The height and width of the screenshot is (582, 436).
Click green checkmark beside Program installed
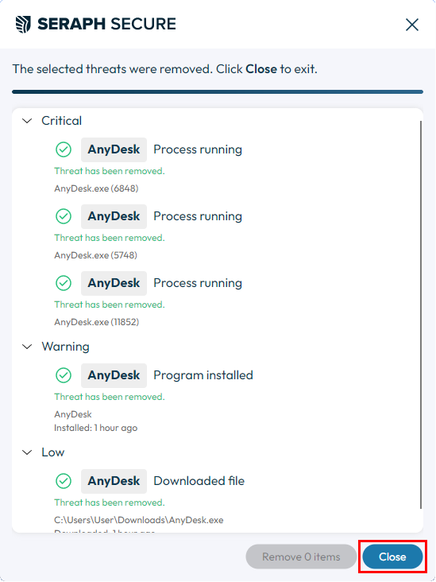64,375
